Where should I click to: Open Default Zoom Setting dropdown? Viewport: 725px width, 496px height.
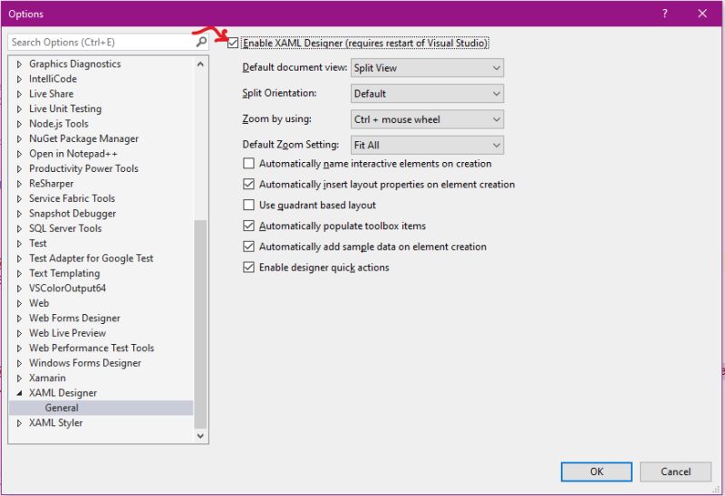tap(427, 145)
